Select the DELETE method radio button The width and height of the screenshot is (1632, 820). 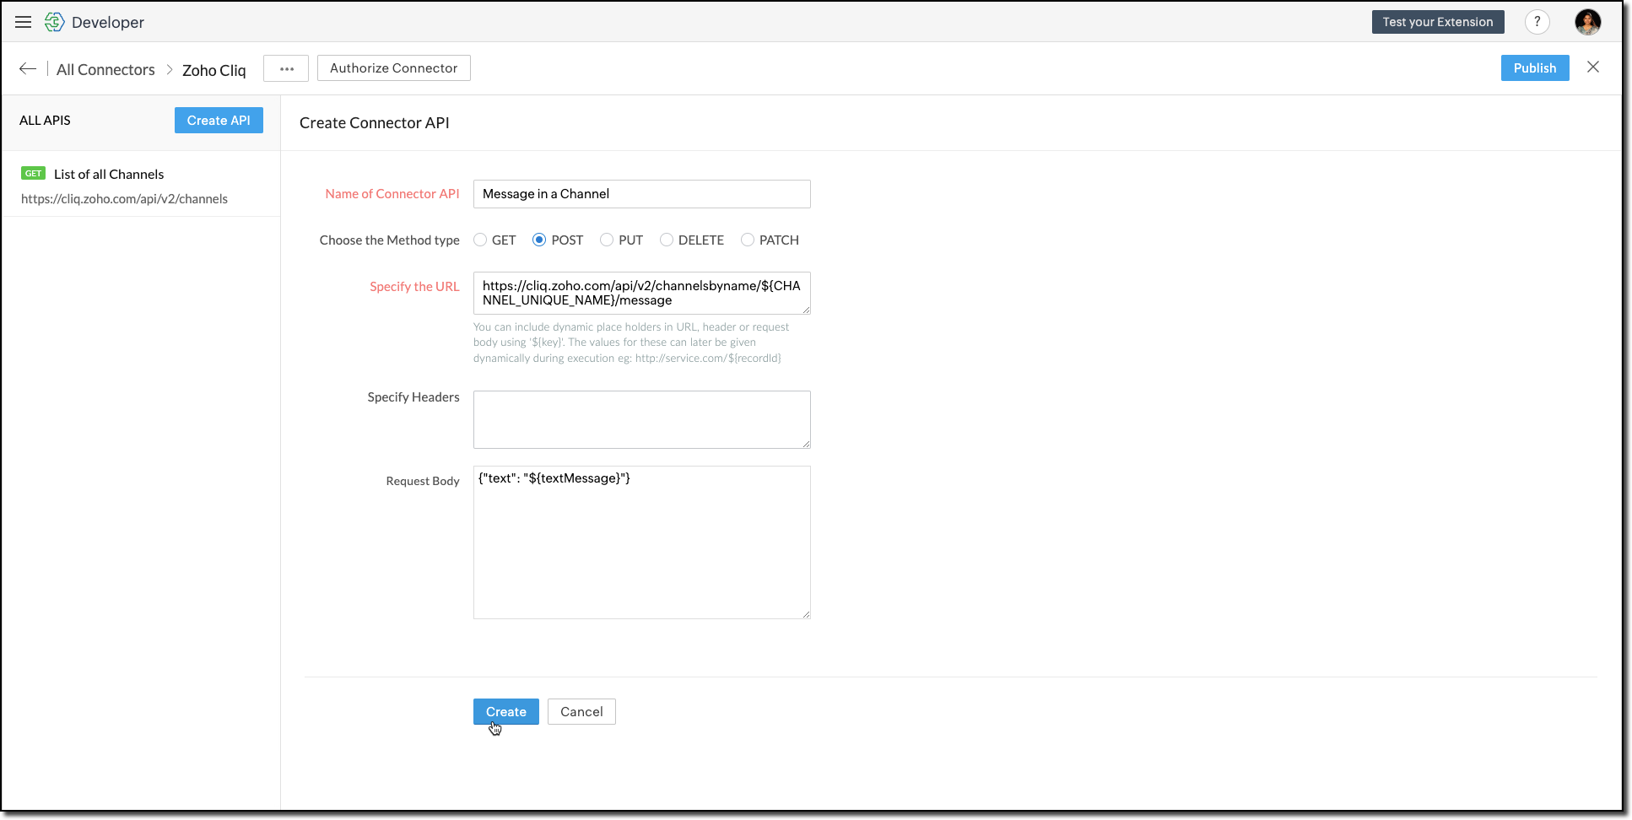pos(667,240)
